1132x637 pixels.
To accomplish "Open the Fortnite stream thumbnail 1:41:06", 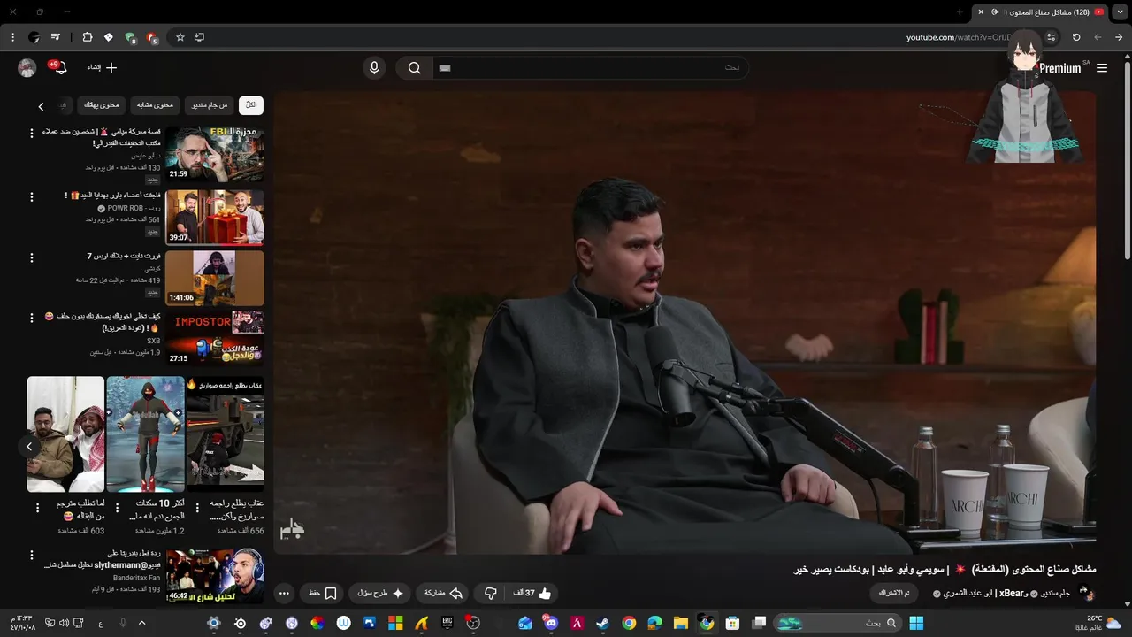I will pyautogui.click(x=215, y=278).
